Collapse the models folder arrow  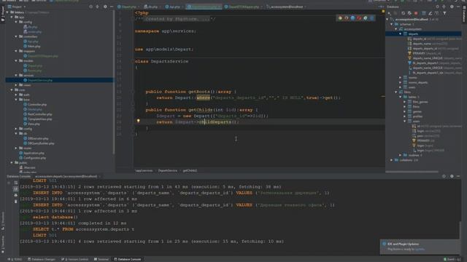(16, 61)
